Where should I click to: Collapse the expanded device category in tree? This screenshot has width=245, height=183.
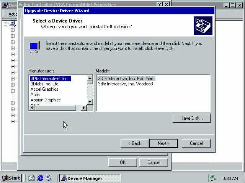click(13, 91)
